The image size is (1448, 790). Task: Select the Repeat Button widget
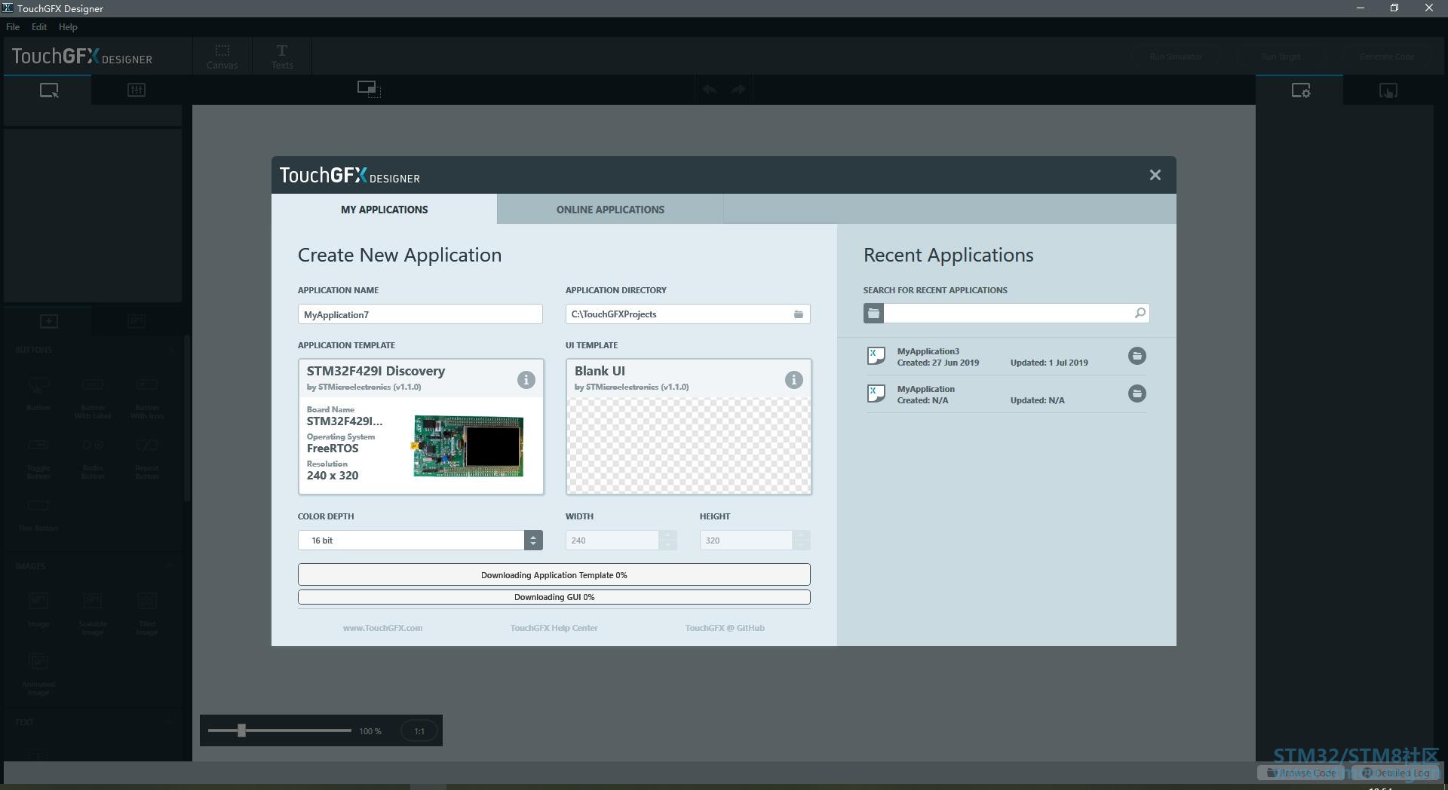[x=147, y=458]
